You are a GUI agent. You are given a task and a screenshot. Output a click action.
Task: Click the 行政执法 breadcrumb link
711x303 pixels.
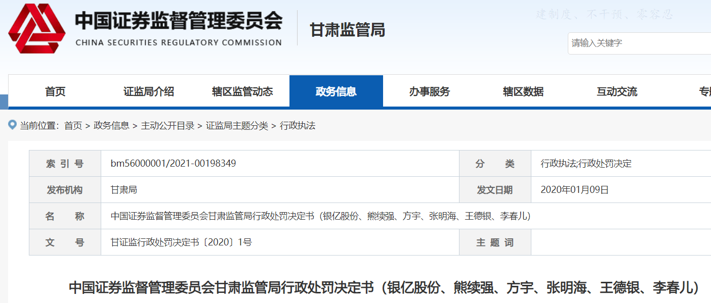click(x=298, y=126)
